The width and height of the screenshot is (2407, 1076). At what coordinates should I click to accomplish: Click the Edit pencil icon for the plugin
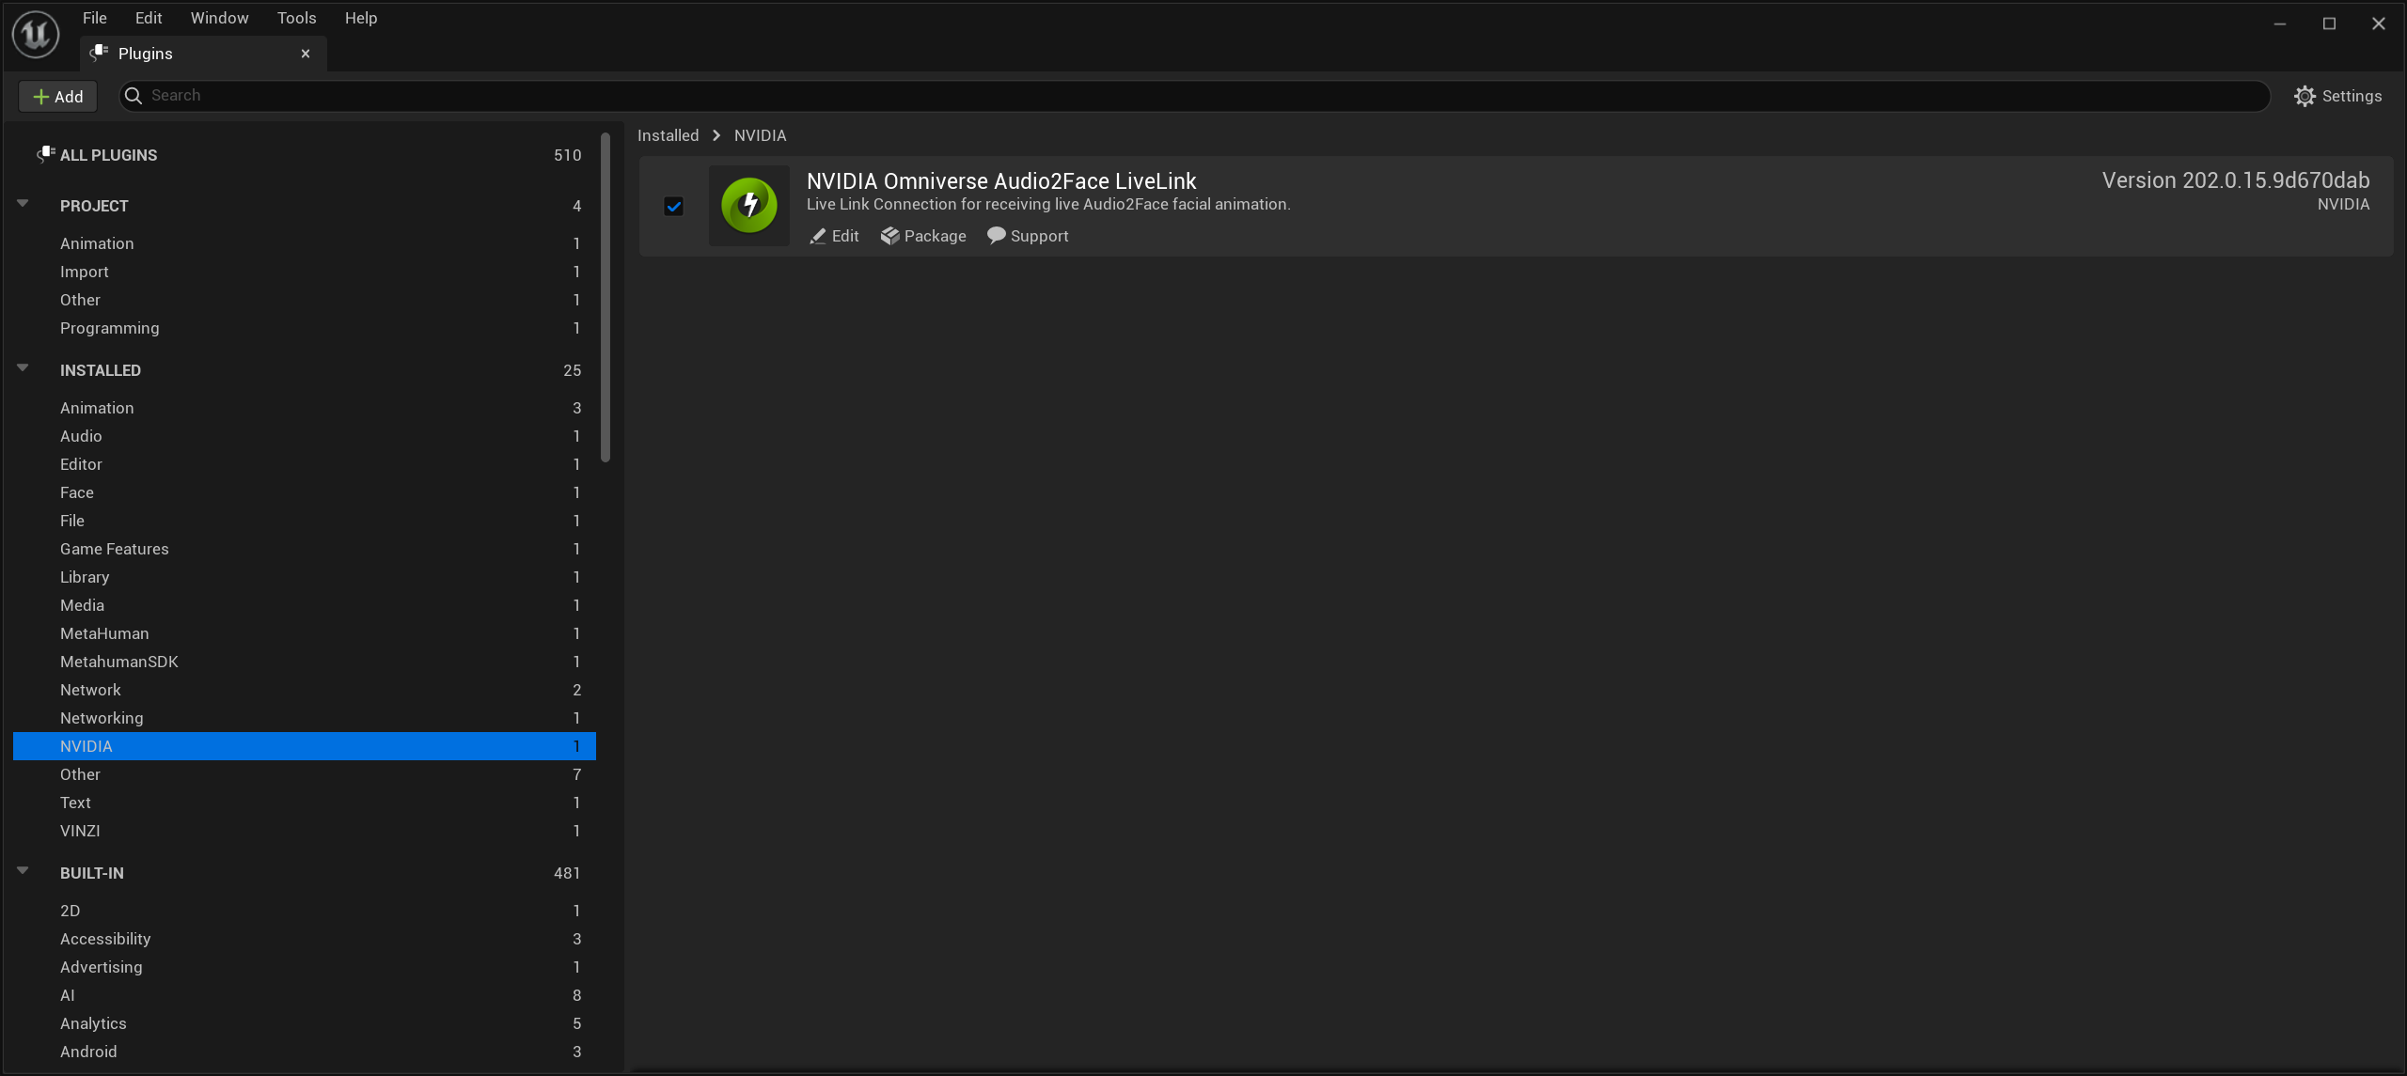(817, 236)
